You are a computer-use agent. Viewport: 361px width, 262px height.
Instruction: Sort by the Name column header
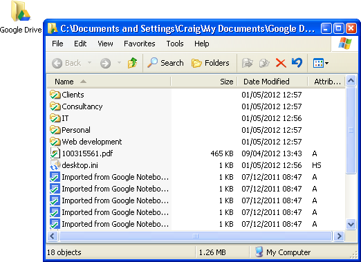(109, 82)
